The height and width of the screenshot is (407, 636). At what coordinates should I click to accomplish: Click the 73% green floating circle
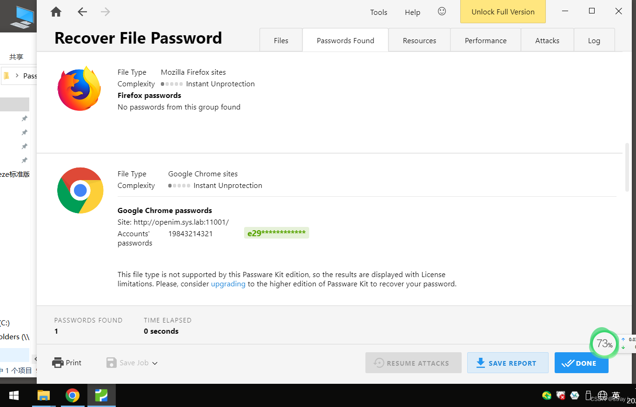[x=604, y=344]
